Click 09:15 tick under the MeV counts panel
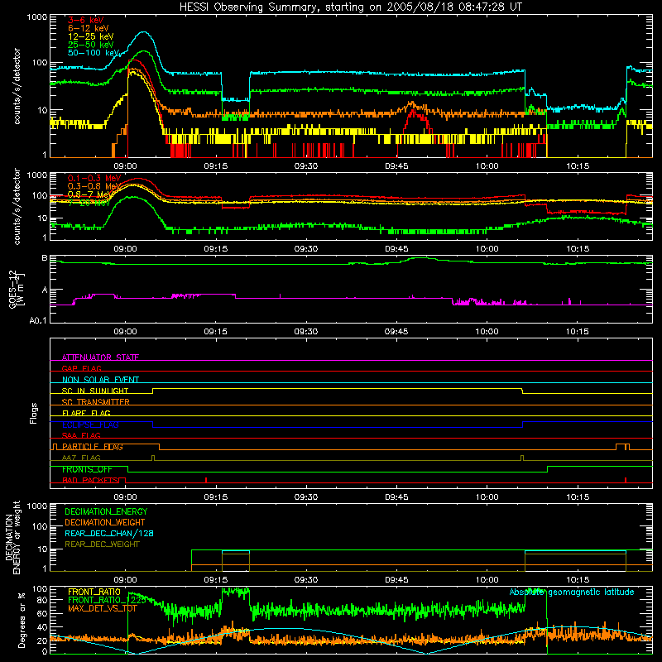The width and height of the screenshot is (662, 662). point(215,249)
